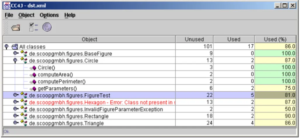300x139 pixels.
Task: Select the red Hexagon error row
Action: 102,102
